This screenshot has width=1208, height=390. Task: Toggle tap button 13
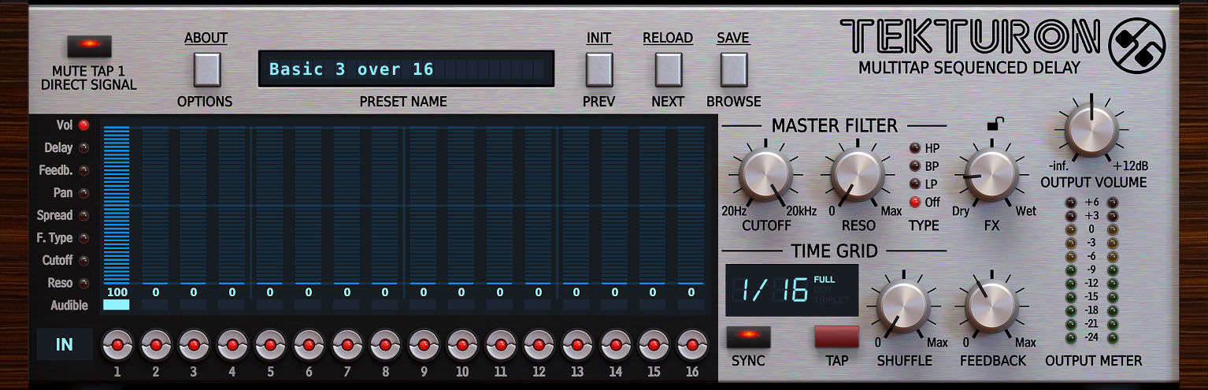(x=577, y=345)
